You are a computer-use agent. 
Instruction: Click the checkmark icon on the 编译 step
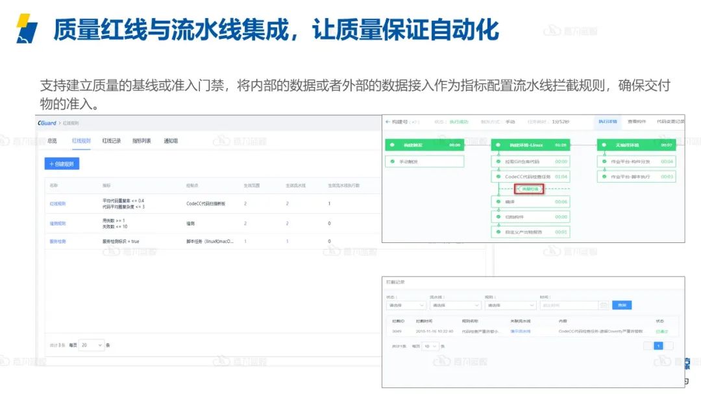point(498,202)
